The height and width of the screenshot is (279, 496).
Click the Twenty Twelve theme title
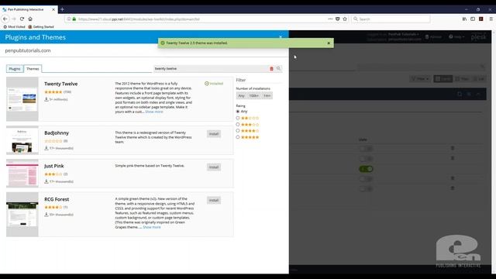[60, 84]
